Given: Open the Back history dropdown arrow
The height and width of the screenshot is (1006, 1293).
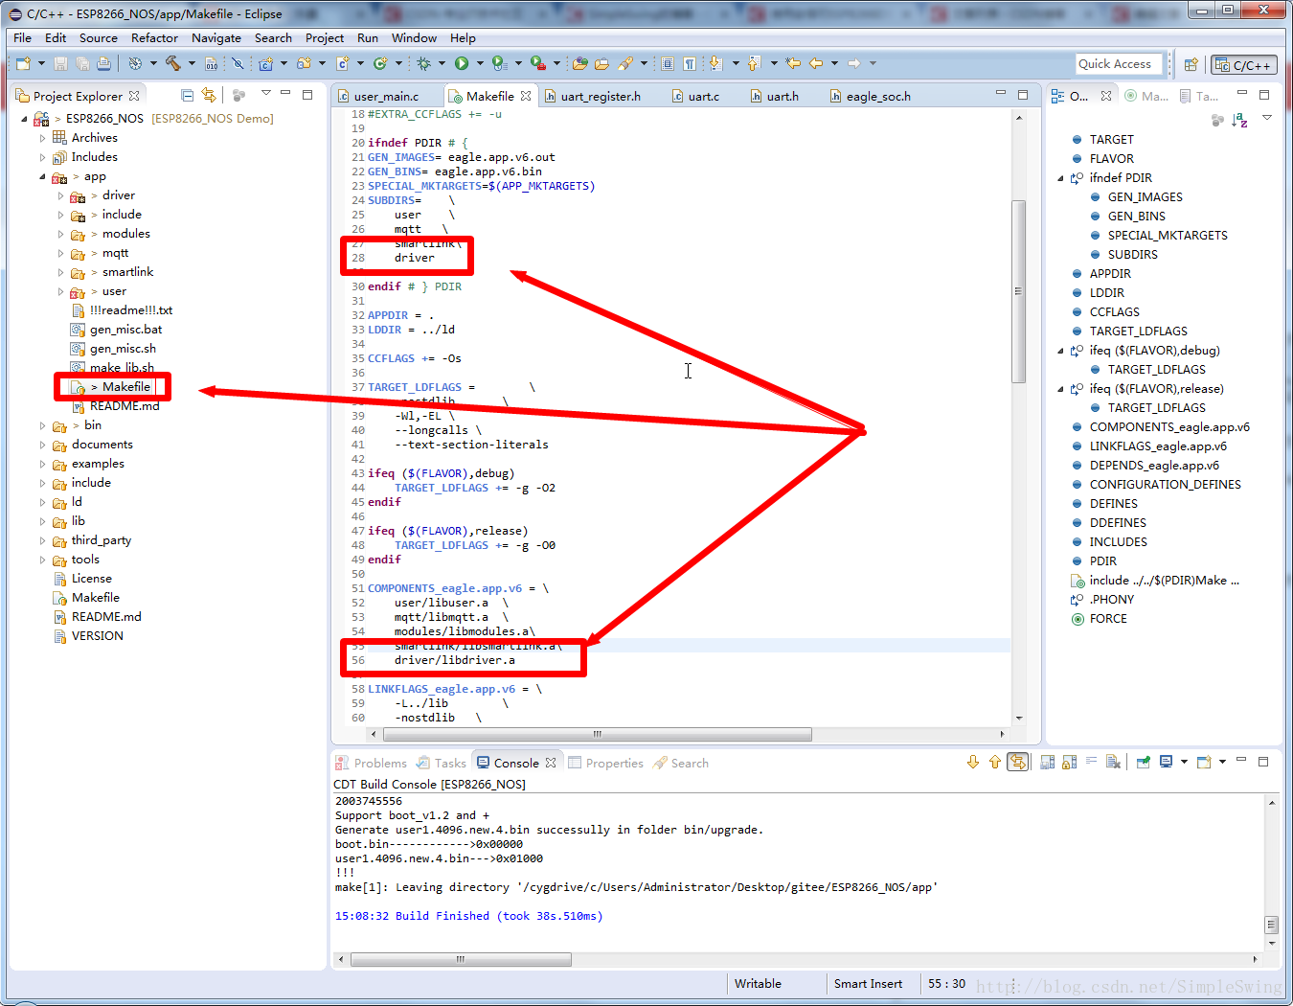Looking at the screenshot, I should (834, 63).
